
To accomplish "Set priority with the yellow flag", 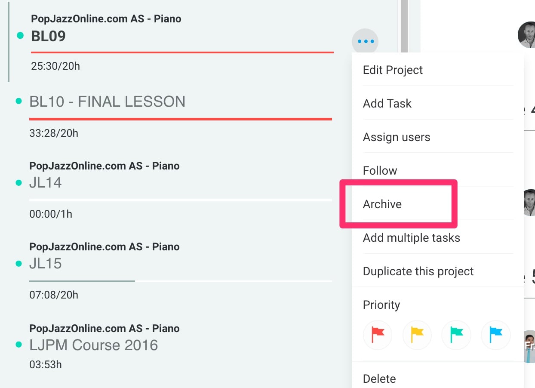I will point(417,334).
